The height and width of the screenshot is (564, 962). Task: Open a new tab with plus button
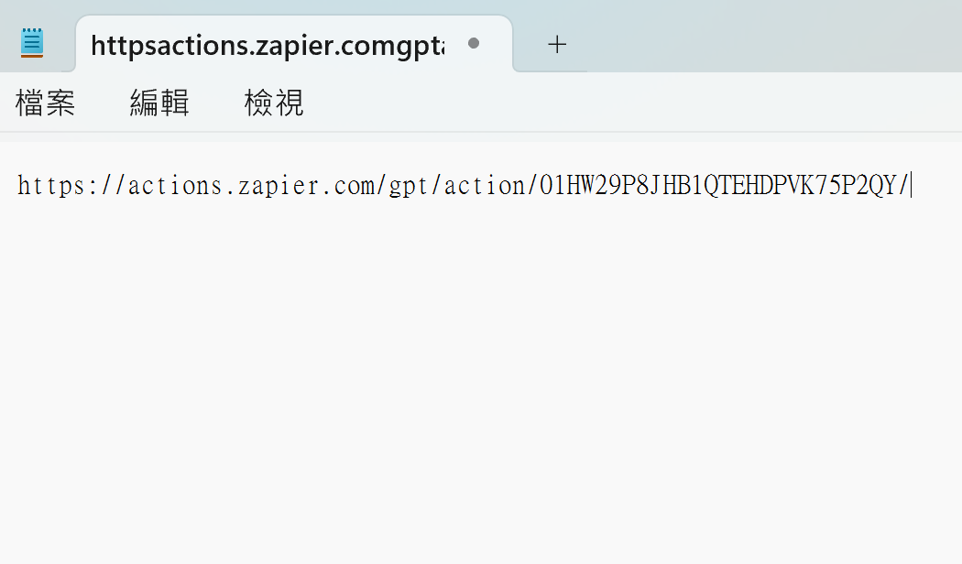tap(557, 44)
